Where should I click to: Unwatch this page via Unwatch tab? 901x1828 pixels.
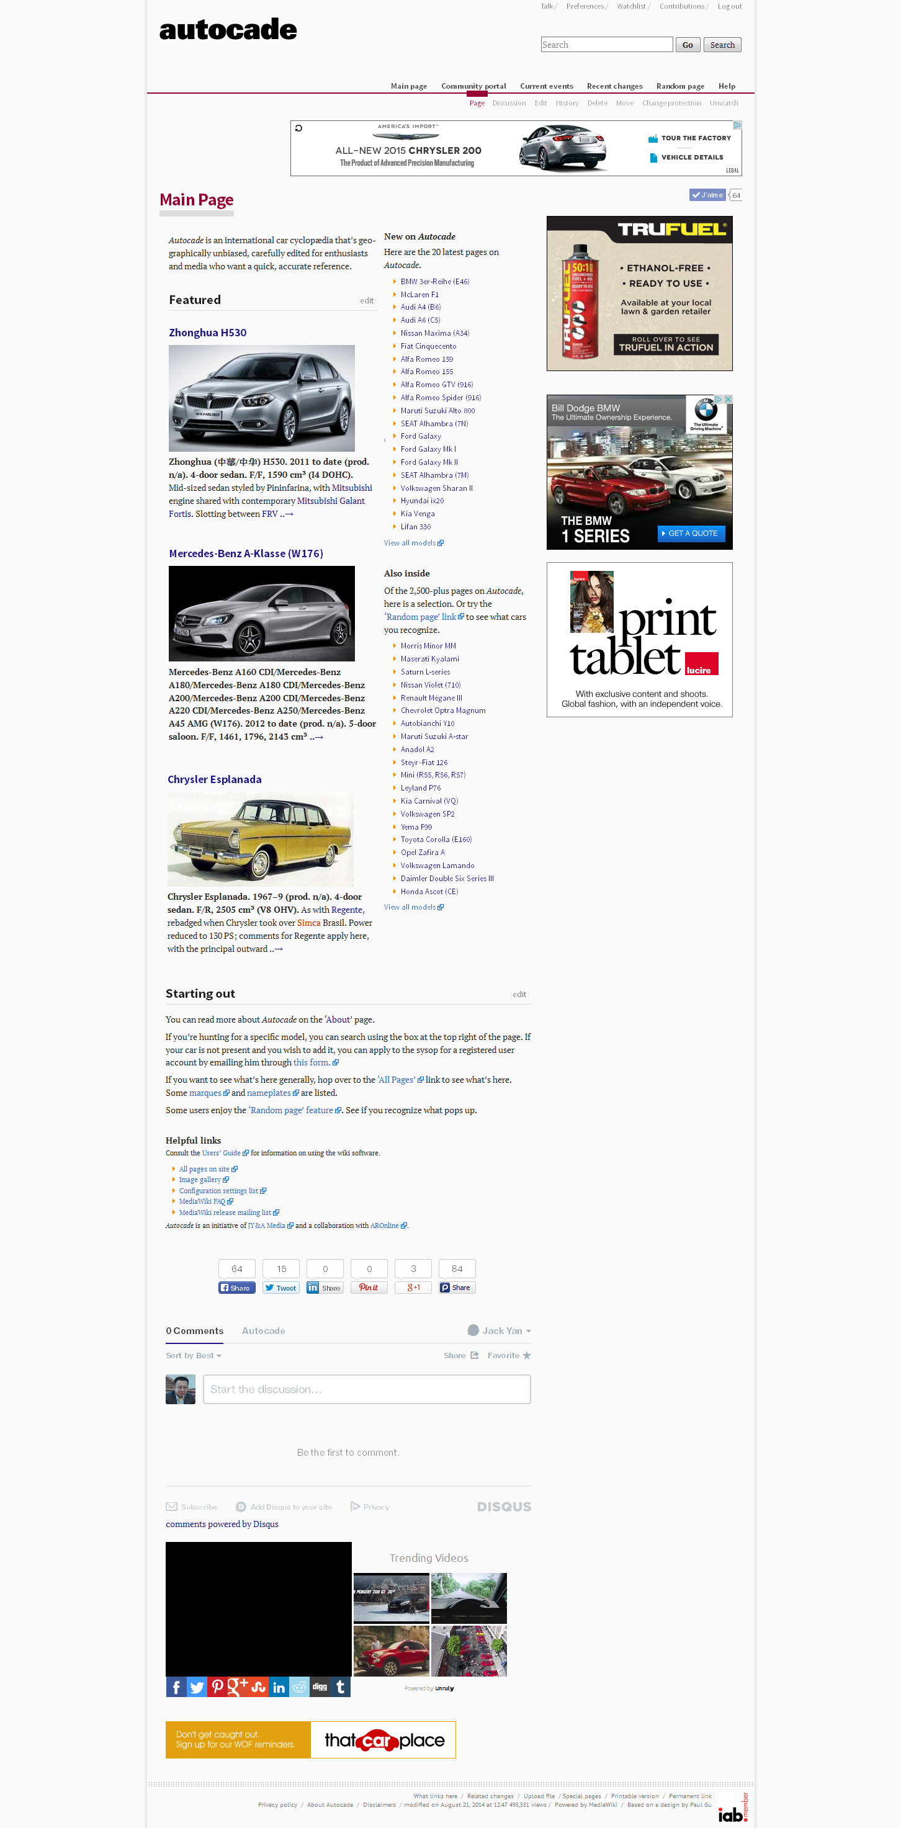point(724,103)
